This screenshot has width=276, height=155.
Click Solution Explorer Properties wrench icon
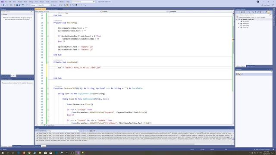266,12
